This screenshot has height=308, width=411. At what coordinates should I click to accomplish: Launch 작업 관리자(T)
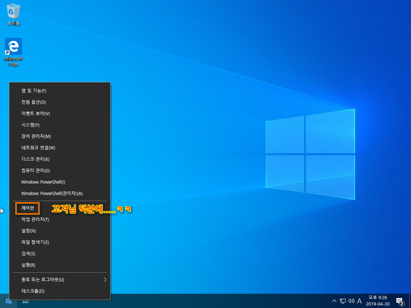(60, 219)
